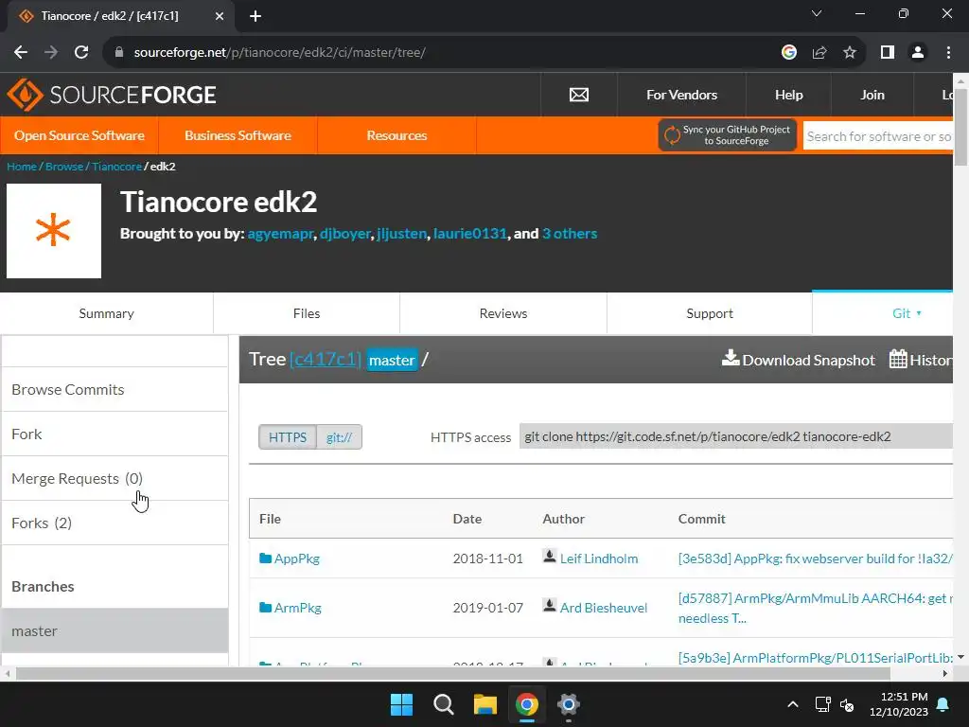Bookmark this tab with the star icon
Image resolution: width=969 pixels, height=727 pixels.
click(850, 53)
